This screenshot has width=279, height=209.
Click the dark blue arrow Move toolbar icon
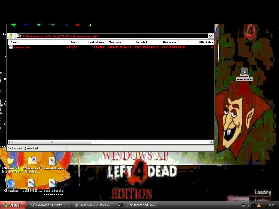[x=65, y=25]
